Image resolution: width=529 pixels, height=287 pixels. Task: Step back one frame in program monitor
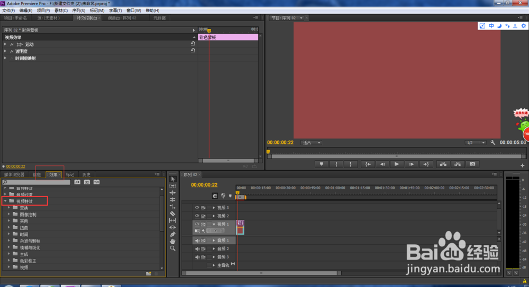tap(382, 164)
